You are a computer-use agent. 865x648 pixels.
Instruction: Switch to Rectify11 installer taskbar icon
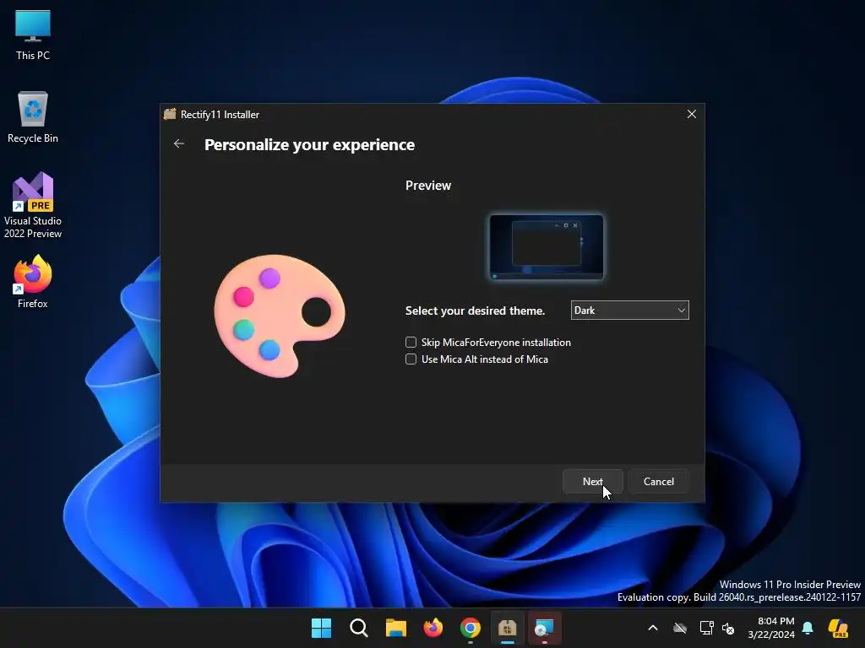507,628
